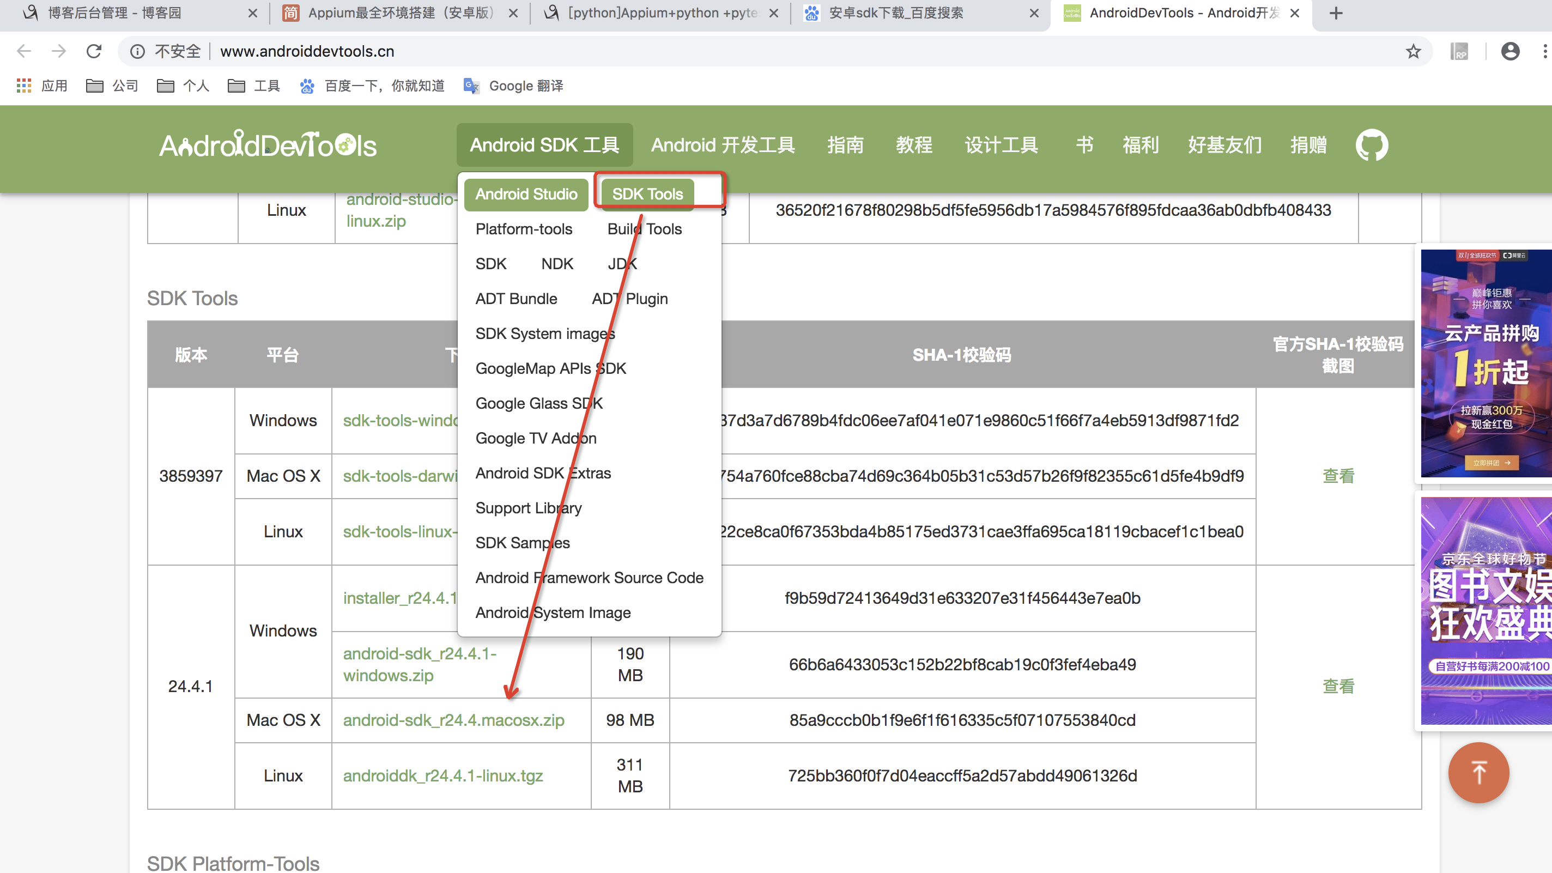Open the 好基友们 navigation item
1552x873 pixels.
click(1225, 145)
